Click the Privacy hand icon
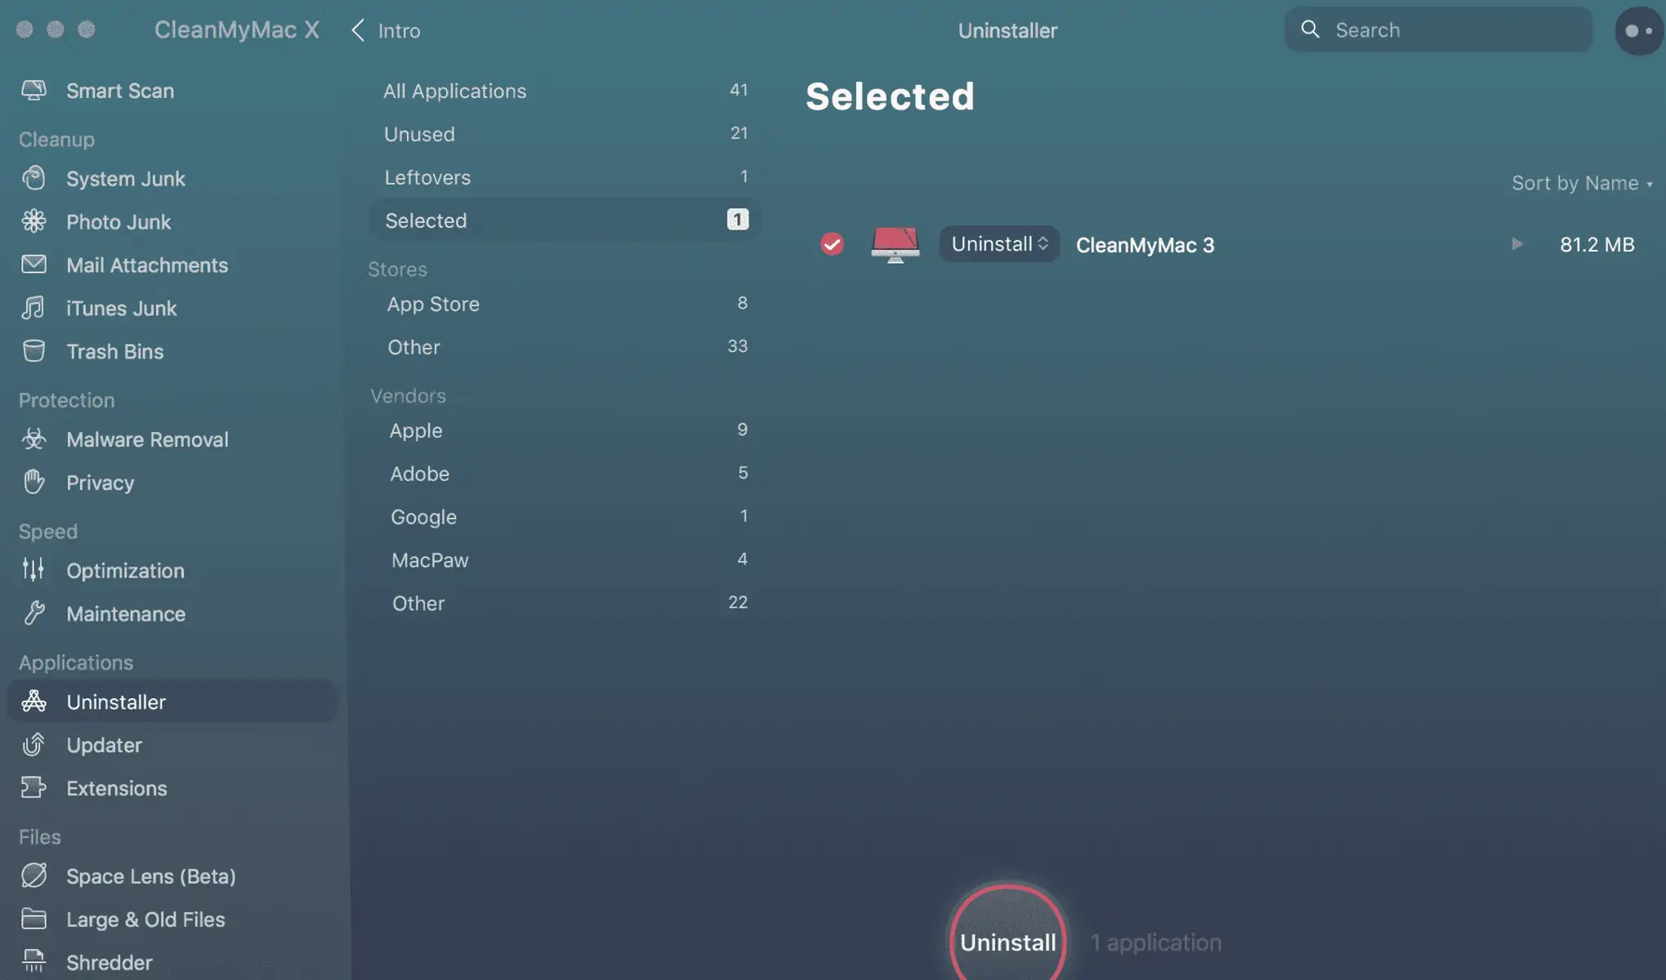 [x=33, y=483]
